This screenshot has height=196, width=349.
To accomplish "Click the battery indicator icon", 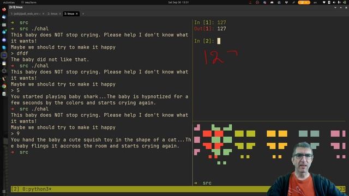I will click(329, 2).
